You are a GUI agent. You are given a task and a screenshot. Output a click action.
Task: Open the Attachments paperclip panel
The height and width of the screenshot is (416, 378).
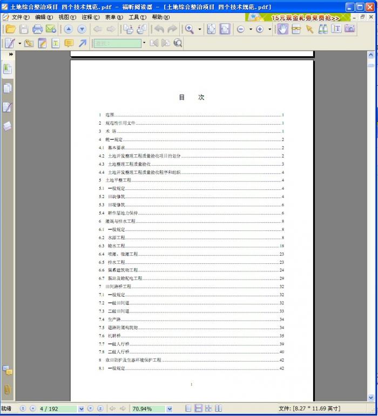click(x=7, y=389)
